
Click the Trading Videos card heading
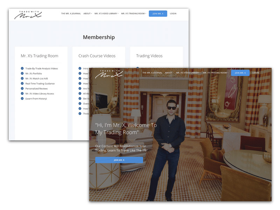tap(149, 56)
